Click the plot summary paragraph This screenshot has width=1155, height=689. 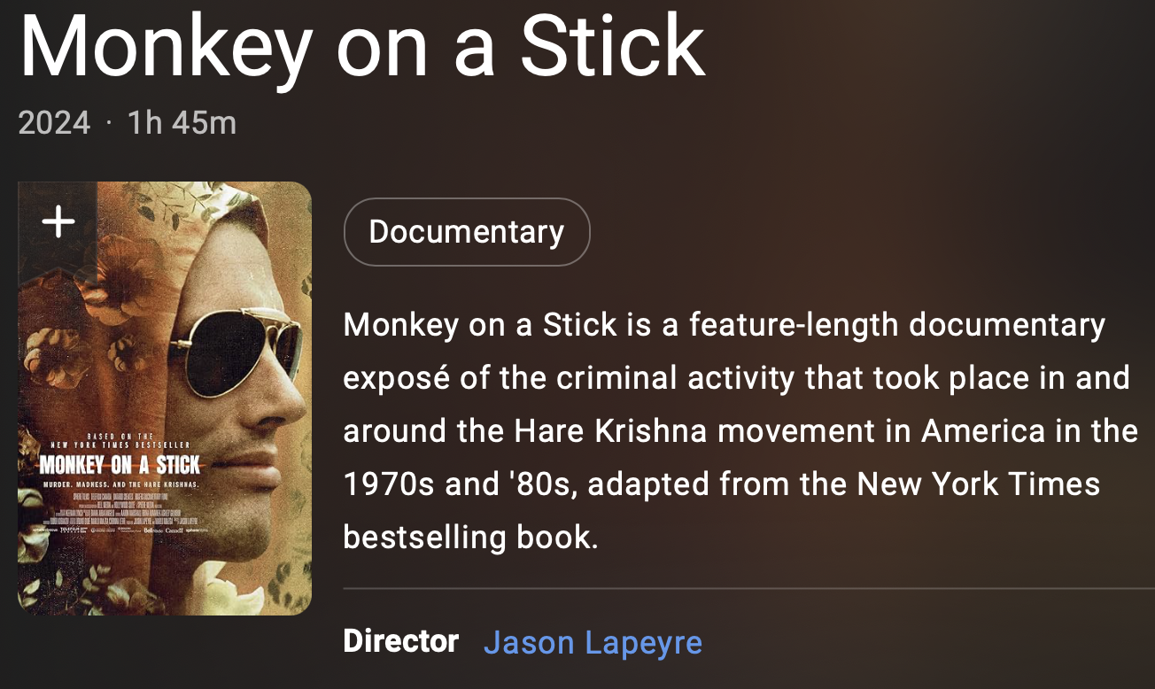[740, 431]
